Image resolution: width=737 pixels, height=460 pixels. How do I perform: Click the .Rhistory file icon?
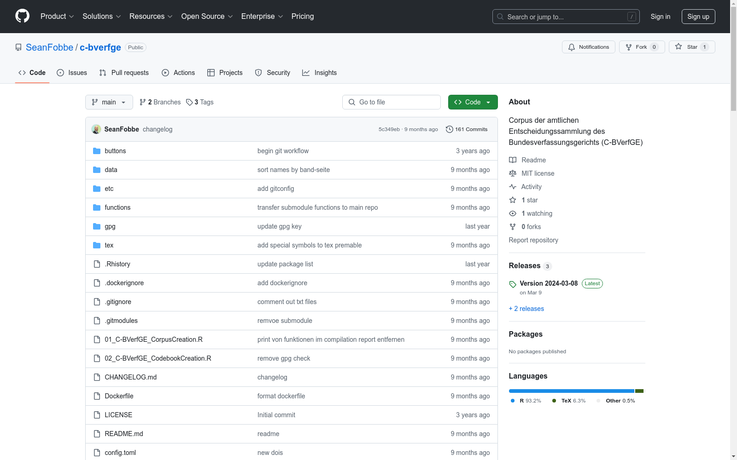coord(97,264)
